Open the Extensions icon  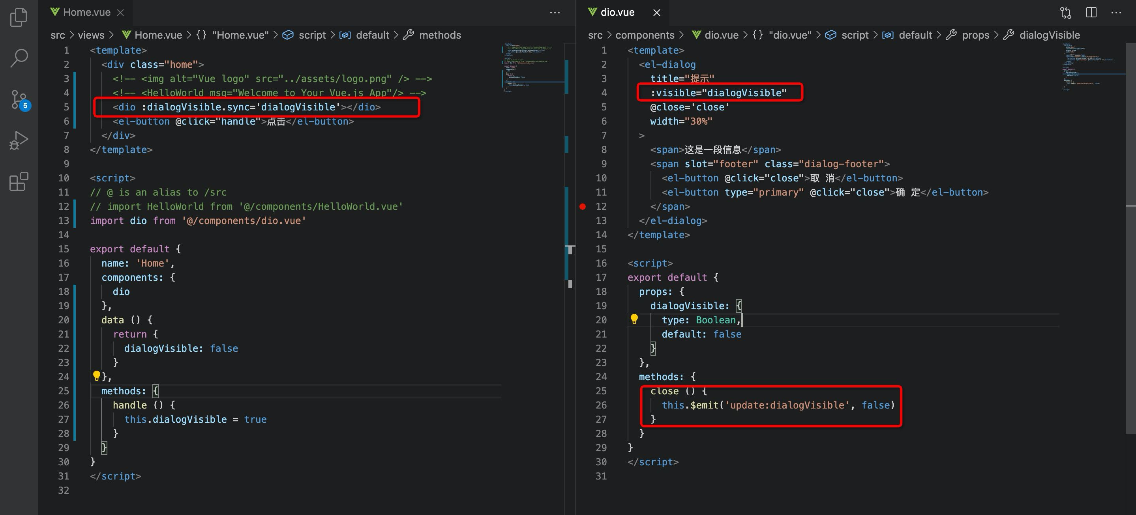(x=18, y=181)
